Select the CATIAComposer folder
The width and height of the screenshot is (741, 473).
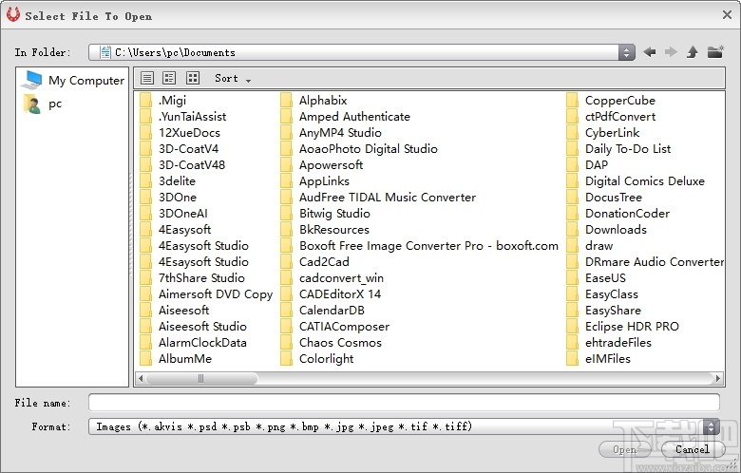pos(335,327)
